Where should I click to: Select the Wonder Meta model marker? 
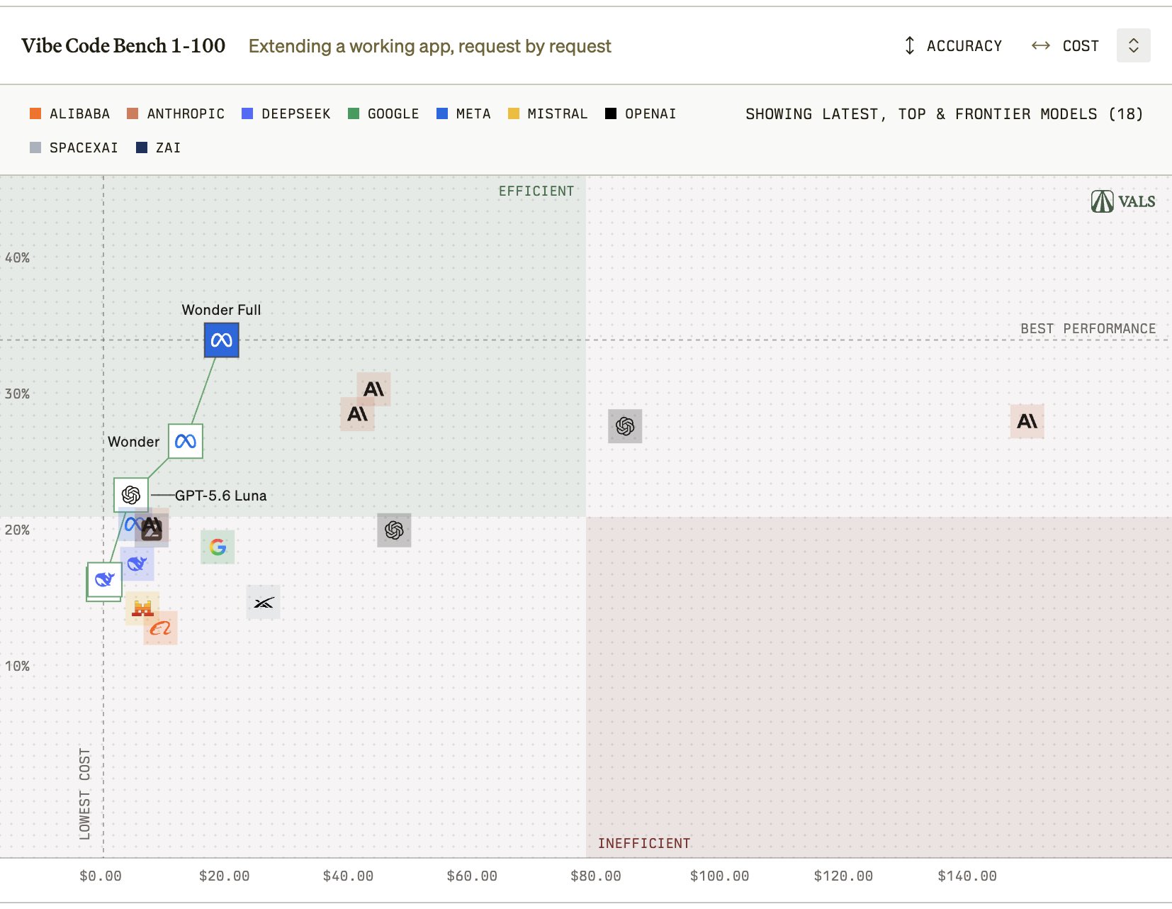pos(186,441)
